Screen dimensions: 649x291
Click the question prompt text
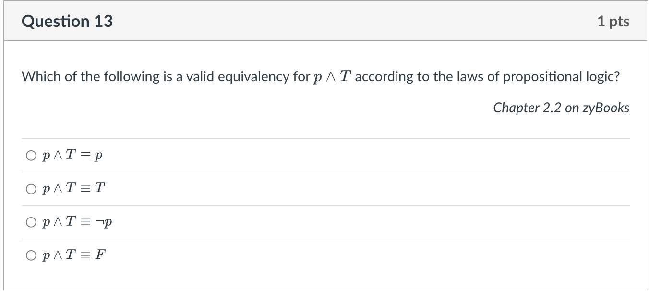pos(322,76)
